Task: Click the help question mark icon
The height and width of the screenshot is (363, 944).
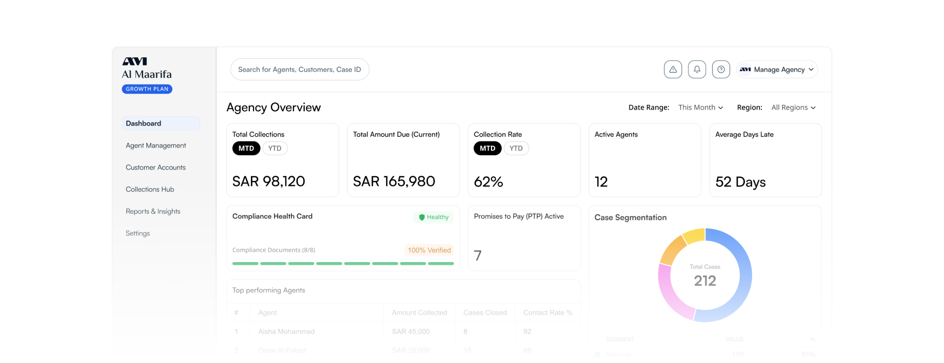Action: pyautogui.click(x=721, y=70)
